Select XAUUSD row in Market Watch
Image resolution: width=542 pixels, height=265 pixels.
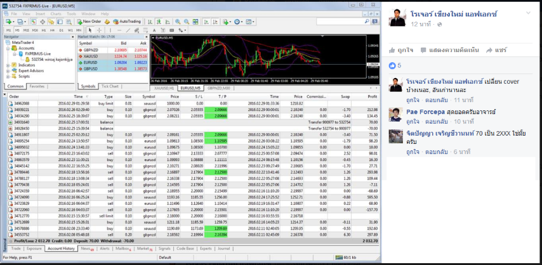(x=113, y=56)
